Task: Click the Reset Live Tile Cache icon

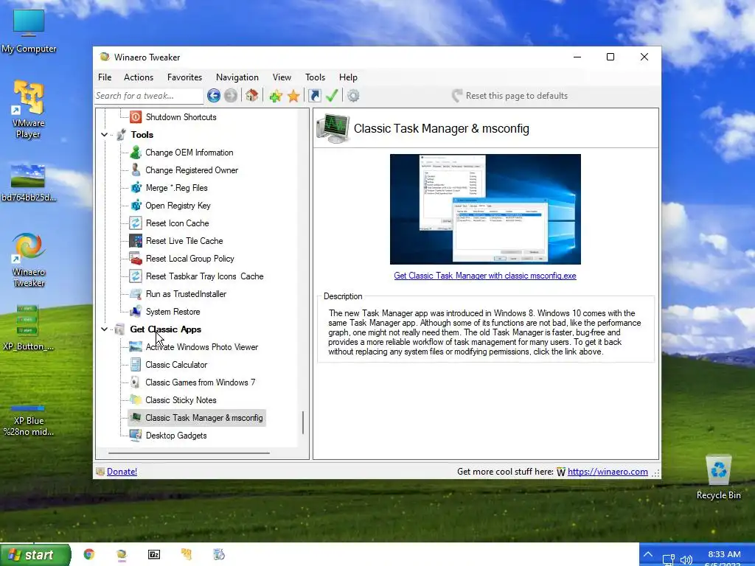Action: point(136,241)
